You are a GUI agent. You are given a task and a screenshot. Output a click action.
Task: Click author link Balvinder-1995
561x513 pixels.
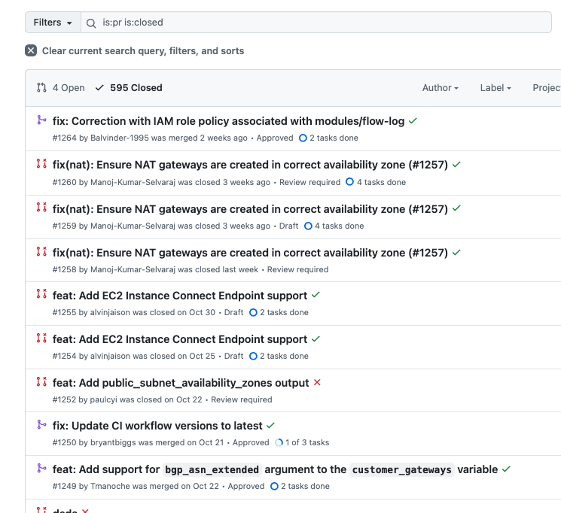point(120,138)
